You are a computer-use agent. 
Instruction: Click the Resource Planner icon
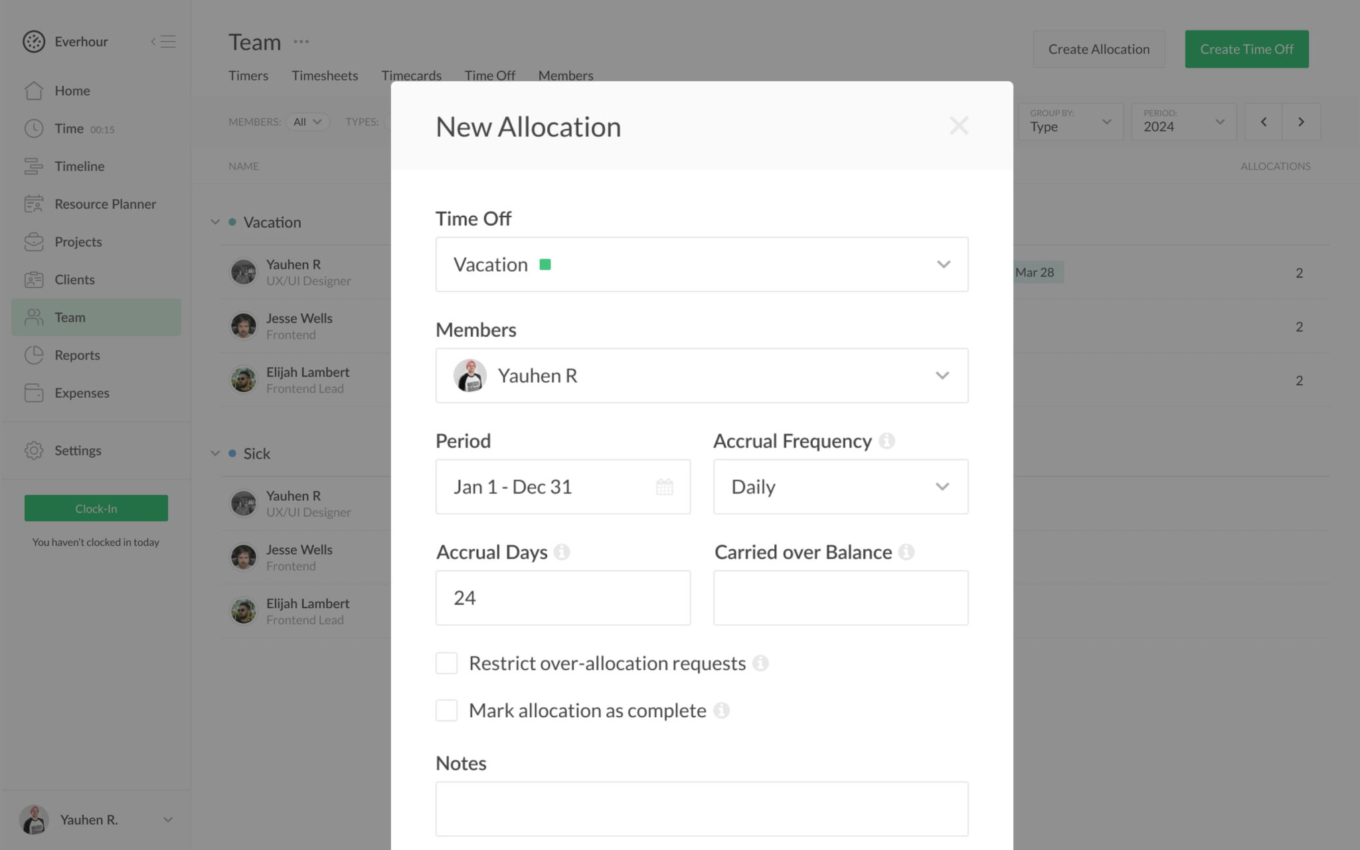pos(33,204)
